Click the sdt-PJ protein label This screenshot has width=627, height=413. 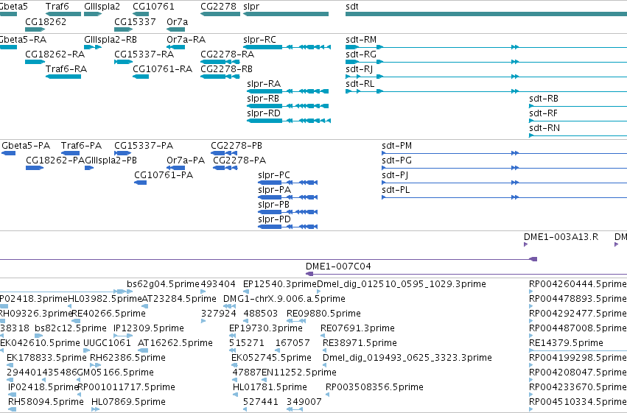coord(395,175)
